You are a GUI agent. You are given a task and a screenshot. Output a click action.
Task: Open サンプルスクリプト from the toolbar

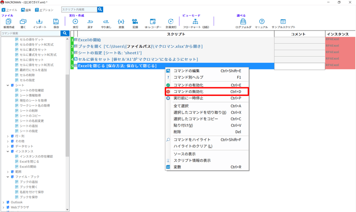coord(283,22)
